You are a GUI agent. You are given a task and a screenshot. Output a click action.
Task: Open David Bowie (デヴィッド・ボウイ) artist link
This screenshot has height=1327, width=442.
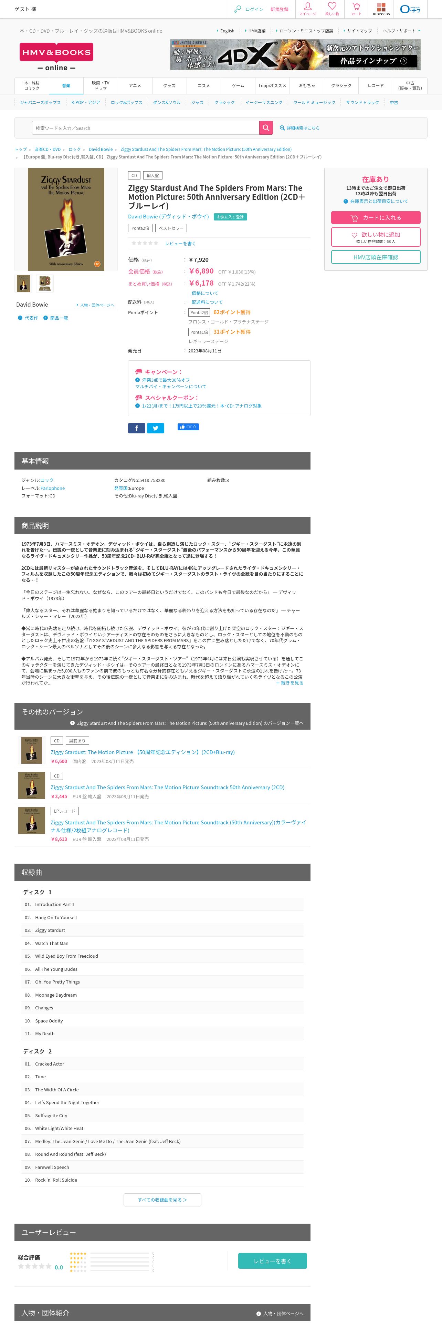(168, 216)
